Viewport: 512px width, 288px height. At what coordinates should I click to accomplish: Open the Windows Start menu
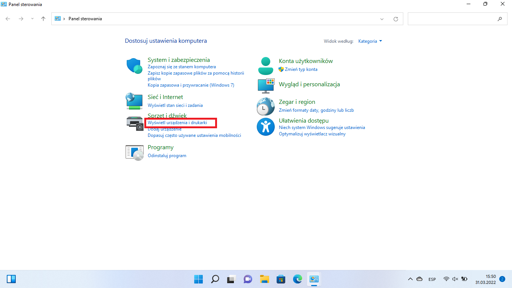click(198, 279)
